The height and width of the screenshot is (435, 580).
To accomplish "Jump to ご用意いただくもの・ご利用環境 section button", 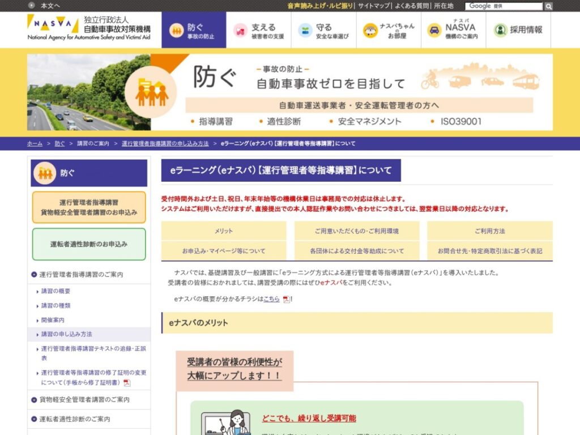I will pos(357,231).
